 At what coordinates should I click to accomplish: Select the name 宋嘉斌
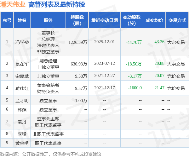click(x=22, y=76)
